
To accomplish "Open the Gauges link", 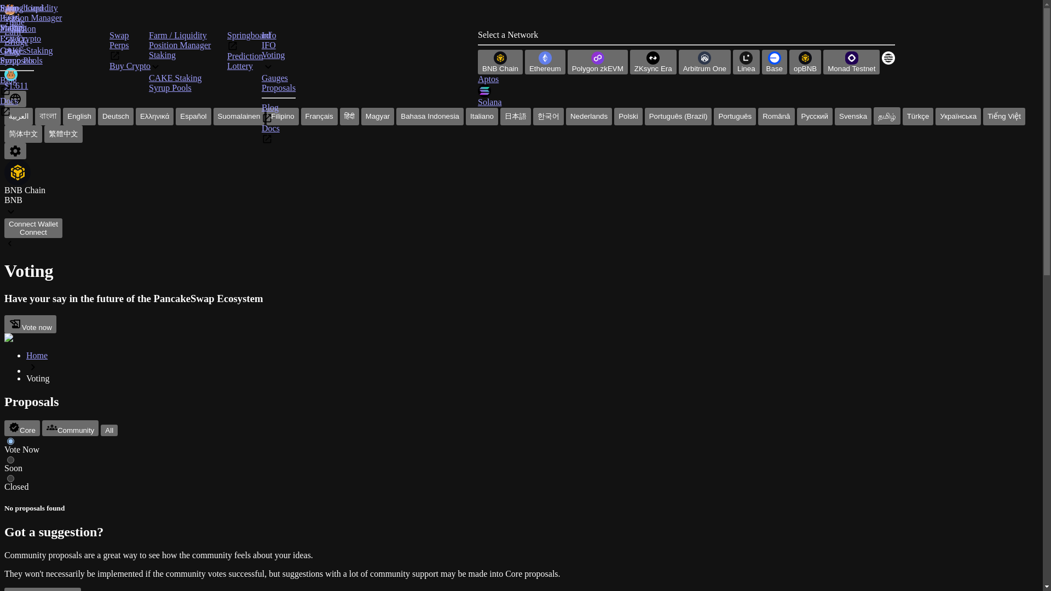I will 275,78.
